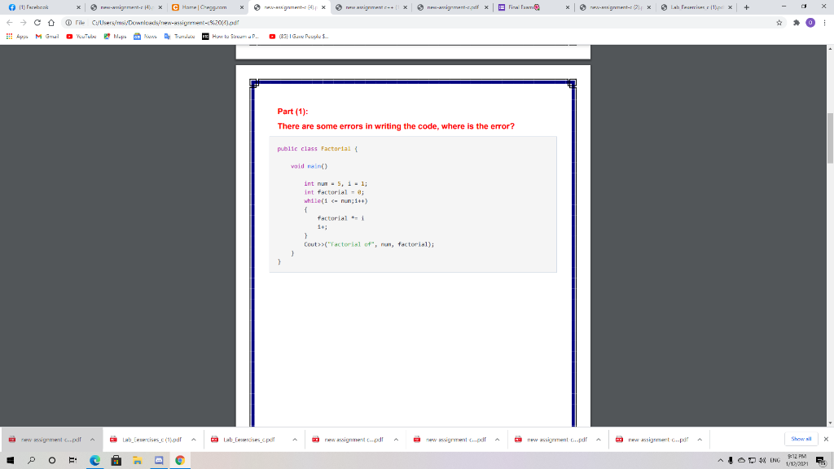Open Windows Search from taskbar
Image resolution: width=834 pixels, height=469 pixels.
click(32, 461)
